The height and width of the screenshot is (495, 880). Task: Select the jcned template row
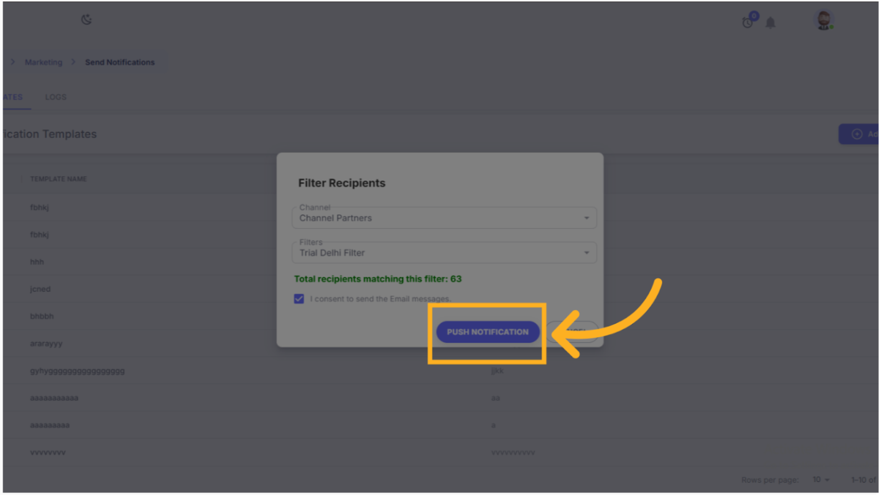click(x=40, y=289)
